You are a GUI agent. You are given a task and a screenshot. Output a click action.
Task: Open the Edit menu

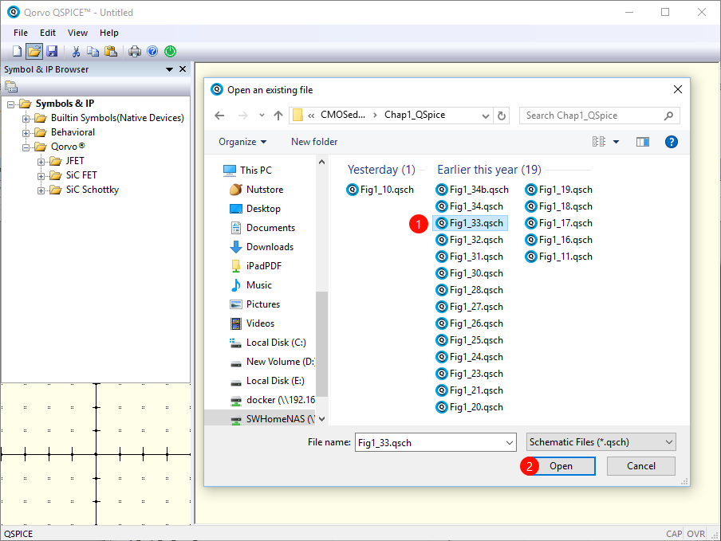[x=47, y=33]
